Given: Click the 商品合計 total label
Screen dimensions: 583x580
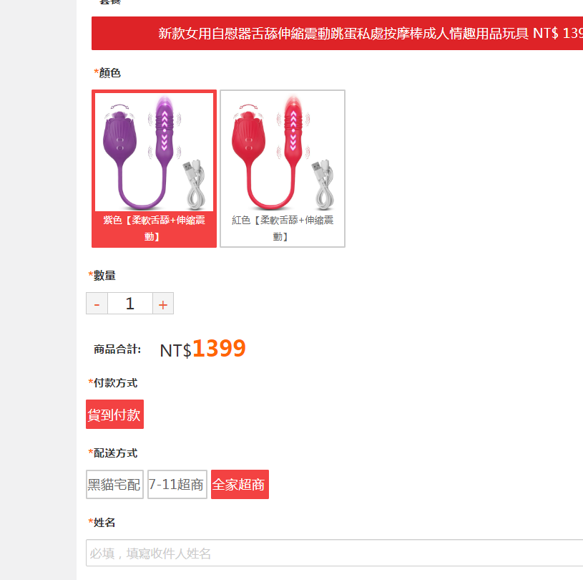Looking at the screenshot, I should click(117, 349).
